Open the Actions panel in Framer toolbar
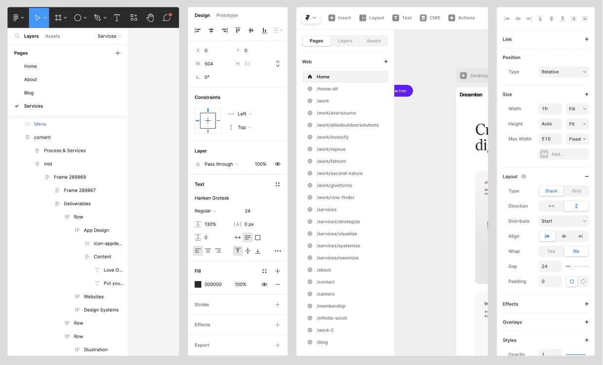Viewport: 603px width, 365px height. (x=461, y=17)
